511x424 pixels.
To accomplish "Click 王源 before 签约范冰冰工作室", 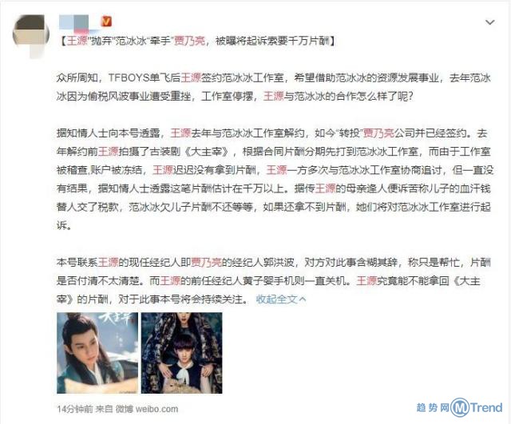I will point(191,78).
